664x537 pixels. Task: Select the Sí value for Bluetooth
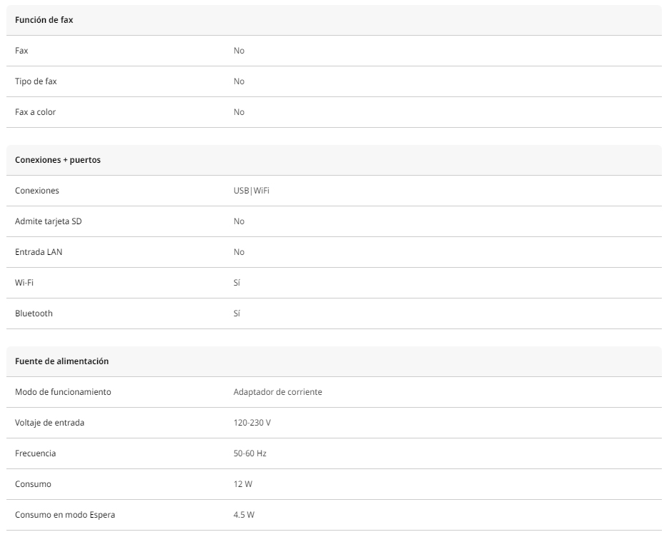tap(237, 313)
